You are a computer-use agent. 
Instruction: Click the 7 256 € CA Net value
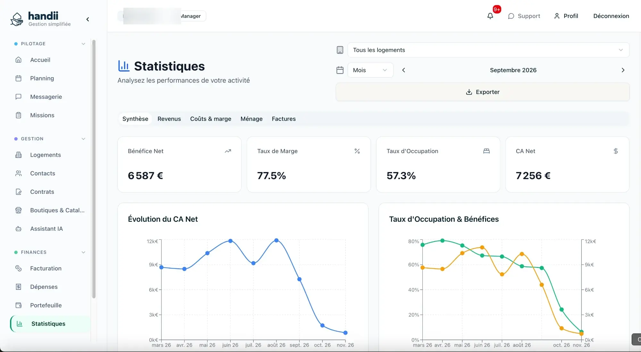[533, 176]
